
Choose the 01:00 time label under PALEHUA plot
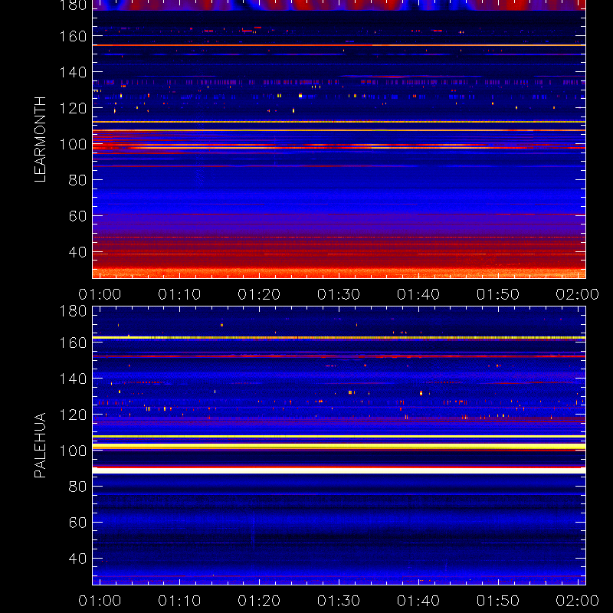[x=100, y=601]
